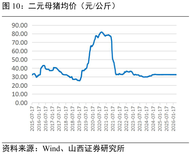Click the y-axis label 40.00
This screenshot has height=154, width=191.
click(20, 68)
